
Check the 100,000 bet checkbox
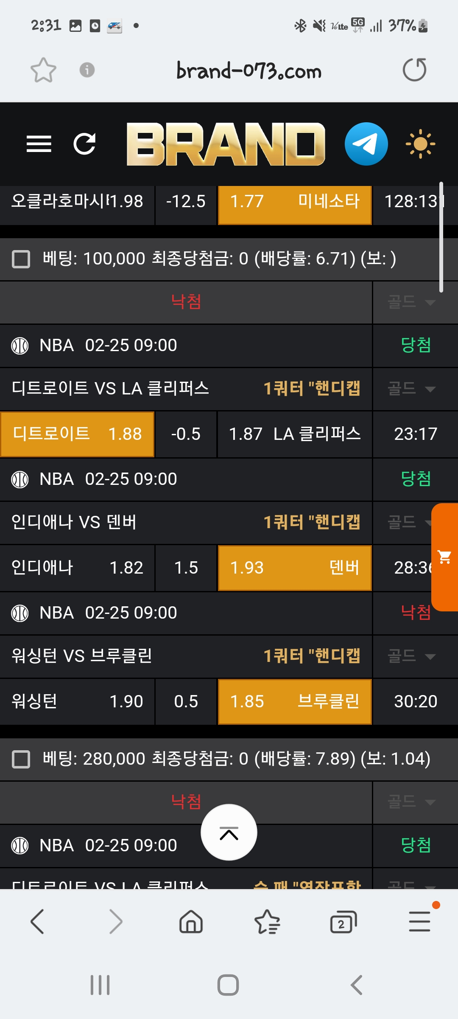click(21, 259)
